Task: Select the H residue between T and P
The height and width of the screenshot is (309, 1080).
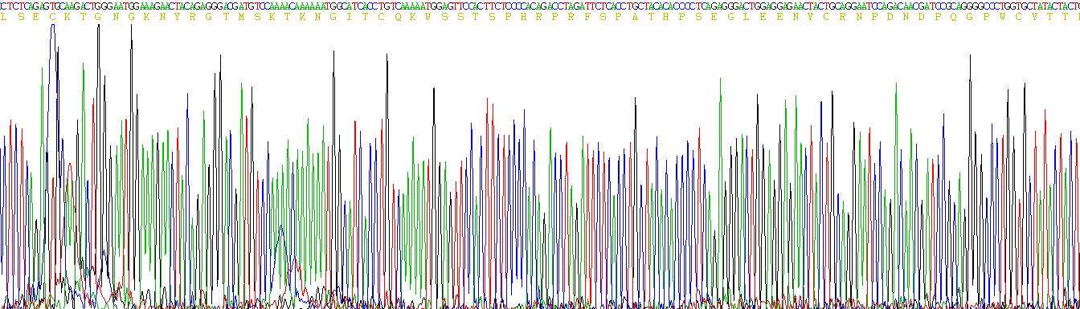Action: (x=665, y=17)
